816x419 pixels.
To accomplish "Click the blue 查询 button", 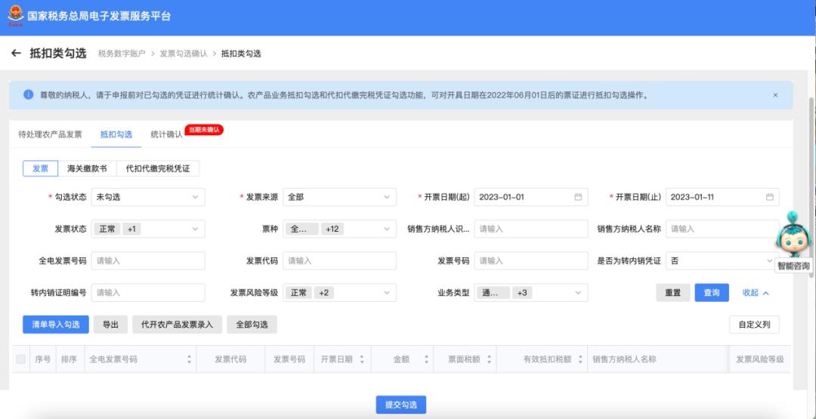I will (x=711, y=293).
